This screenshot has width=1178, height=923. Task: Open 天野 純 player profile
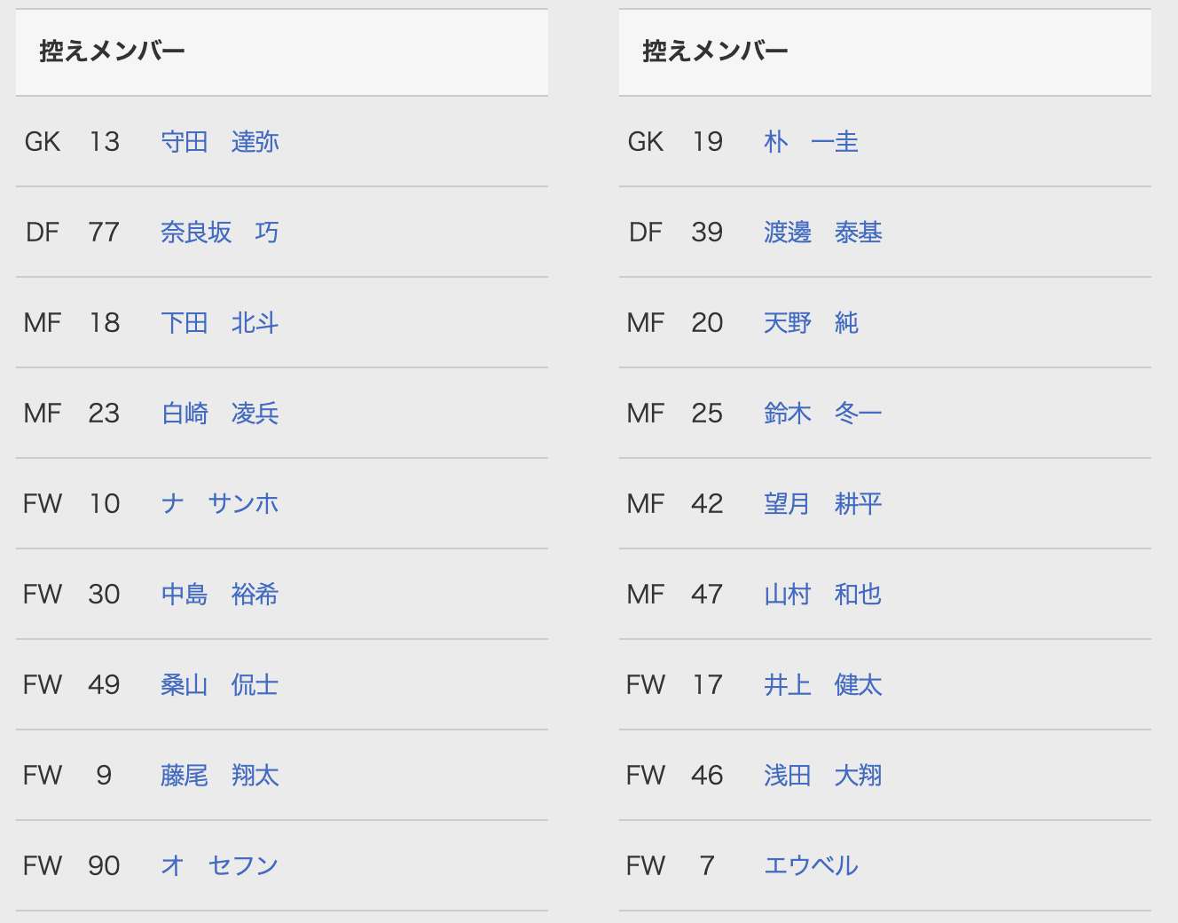[811, 323]
